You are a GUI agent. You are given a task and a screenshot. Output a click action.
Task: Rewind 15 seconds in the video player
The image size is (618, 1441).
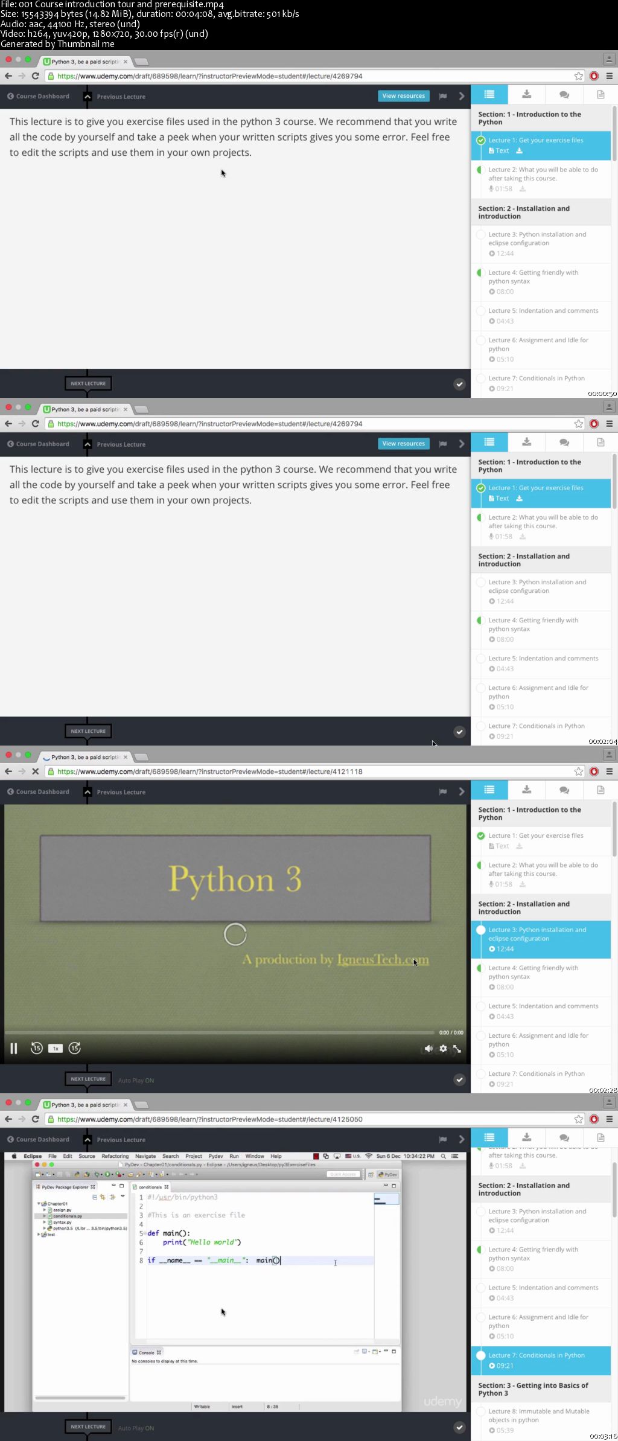tap(36, 1048)
